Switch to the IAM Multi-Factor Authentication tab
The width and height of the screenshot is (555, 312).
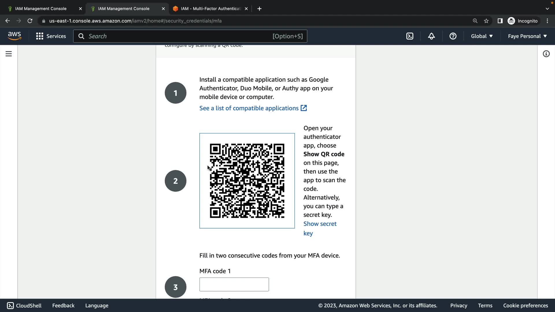pyautogui.click(x=210, y=9)
